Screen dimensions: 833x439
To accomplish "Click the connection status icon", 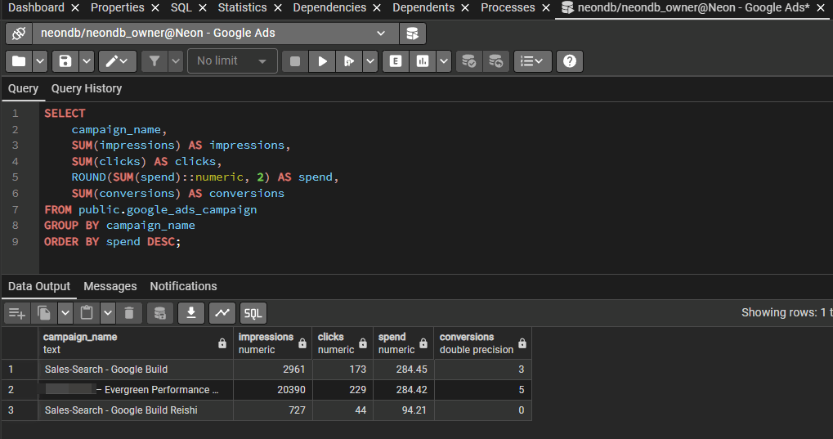I will click(x=19, y=34).
